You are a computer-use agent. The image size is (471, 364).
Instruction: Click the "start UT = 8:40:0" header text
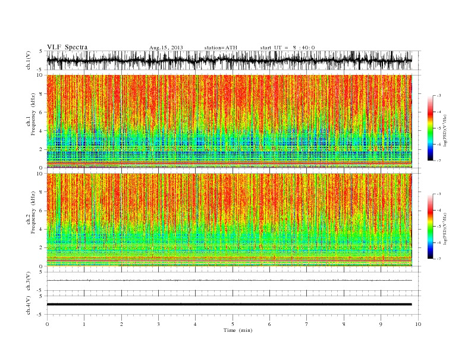(x=287, y=48)
